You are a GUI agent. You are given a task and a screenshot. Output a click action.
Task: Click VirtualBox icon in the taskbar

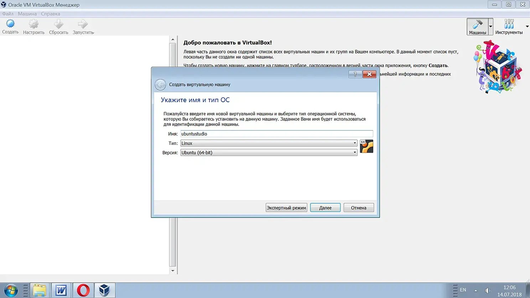(105, 290)
